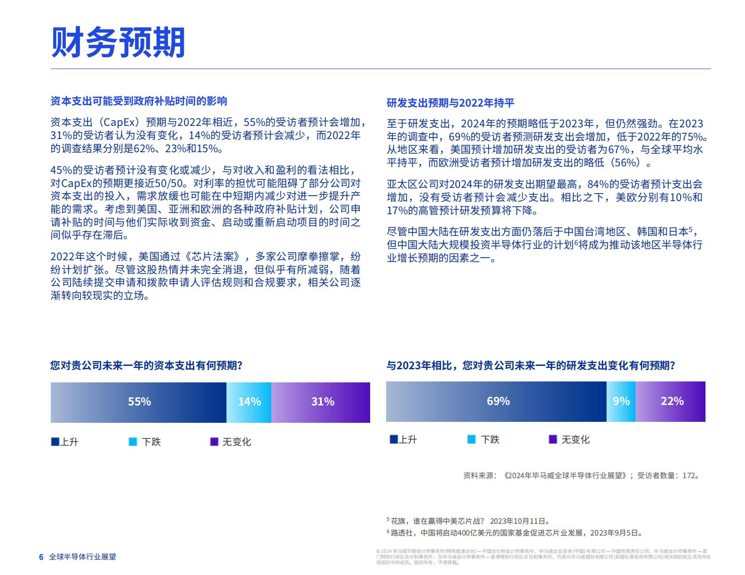Click footnote 5 "花旗，谁在赢得中美芯片战?"
The image size is (745, 575).
coord(468,521)
